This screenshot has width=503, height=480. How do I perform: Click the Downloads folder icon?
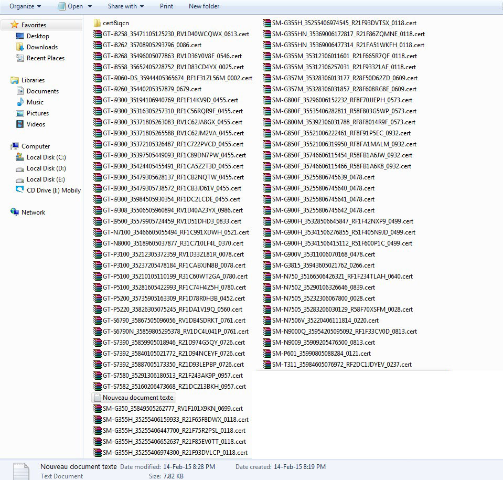click(x=20, y=47)
